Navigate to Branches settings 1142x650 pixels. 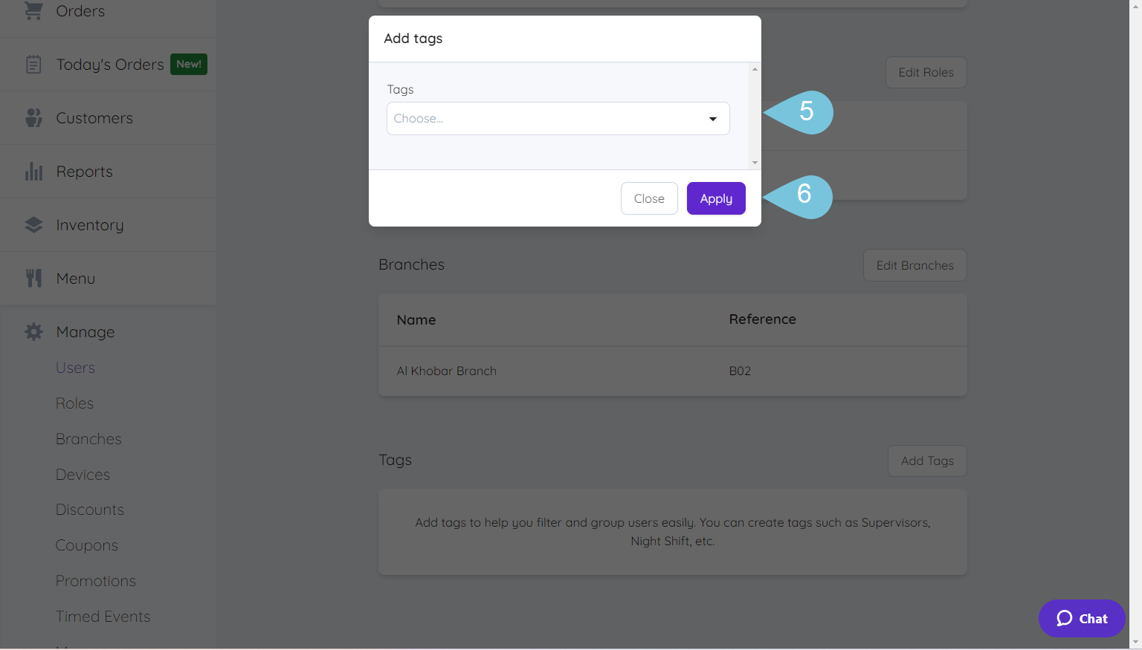(x=88, y=438)
